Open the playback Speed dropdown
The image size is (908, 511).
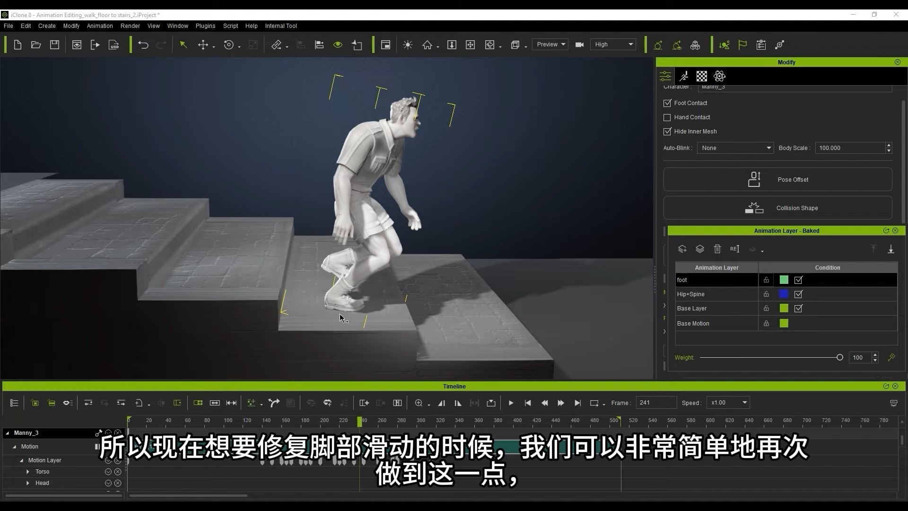[727, 403]
